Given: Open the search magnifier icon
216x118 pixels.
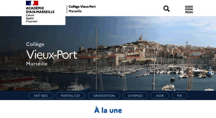Looking at the screenshot, I should coord(167,9).
